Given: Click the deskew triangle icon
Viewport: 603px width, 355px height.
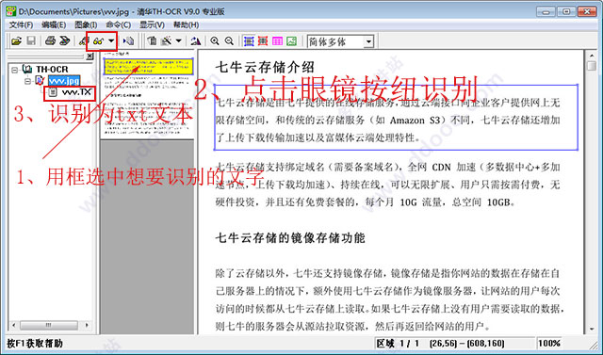Looking at the screenshot, I should [x=196, y=40].
